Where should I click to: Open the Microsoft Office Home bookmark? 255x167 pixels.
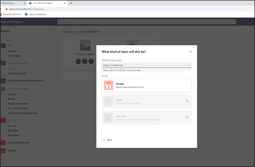(x=11, y=14)
